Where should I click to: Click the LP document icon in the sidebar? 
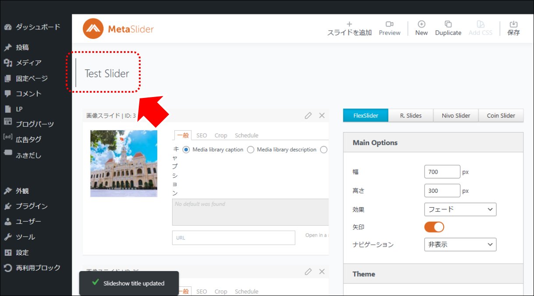7,109
